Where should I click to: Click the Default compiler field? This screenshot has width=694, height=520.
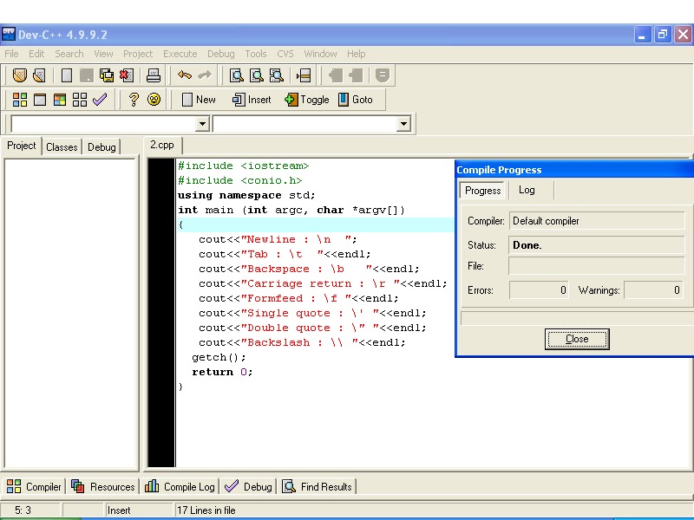(597, 221)
